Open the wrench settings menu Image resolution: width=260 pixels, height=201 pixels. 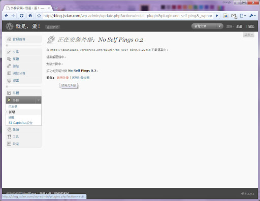(x=252, y=16)
